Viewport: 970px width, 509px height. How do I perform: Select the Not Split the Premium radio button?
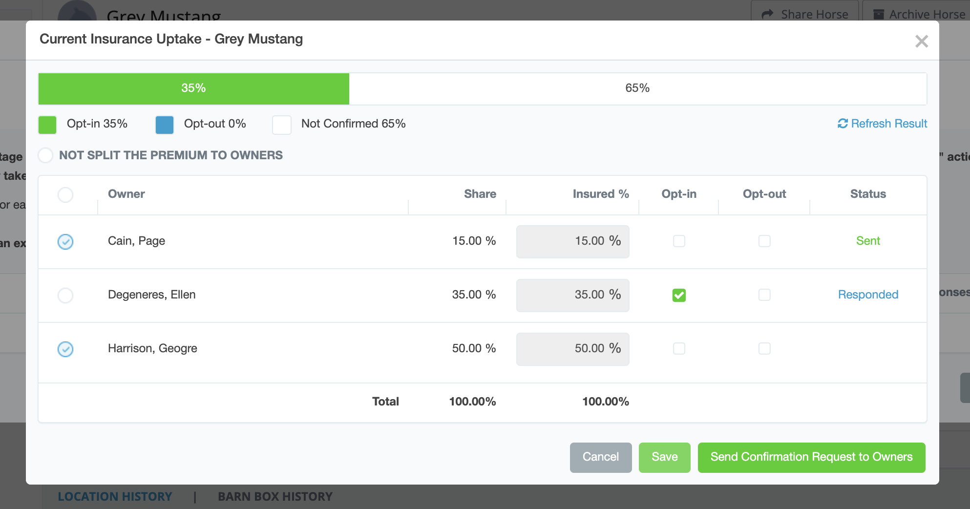click(46, 155)
